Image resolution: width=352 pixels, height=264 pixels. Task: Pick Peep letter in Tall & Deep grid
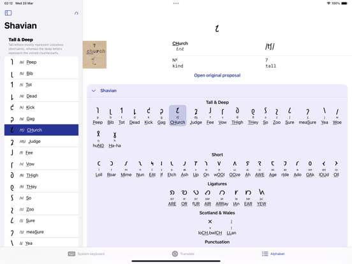pos(98,116)
